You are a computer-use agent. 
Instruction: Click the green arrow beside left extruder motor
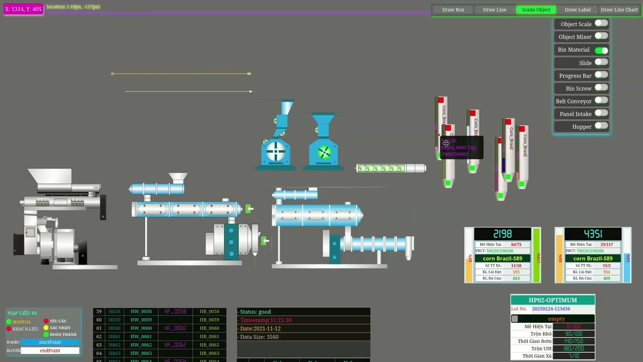265,241
